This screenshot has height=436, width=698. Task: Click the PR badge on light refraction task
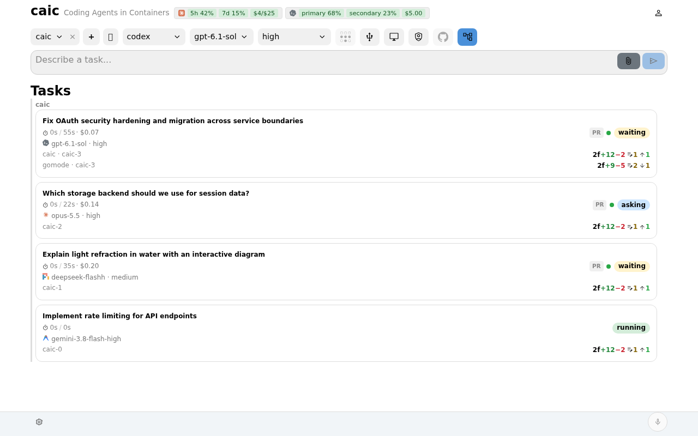coord(597,266)
